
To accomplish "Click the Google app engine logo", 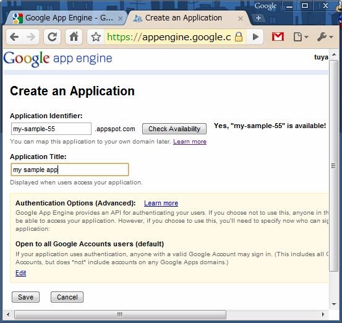I will click(x=58, y=59).
